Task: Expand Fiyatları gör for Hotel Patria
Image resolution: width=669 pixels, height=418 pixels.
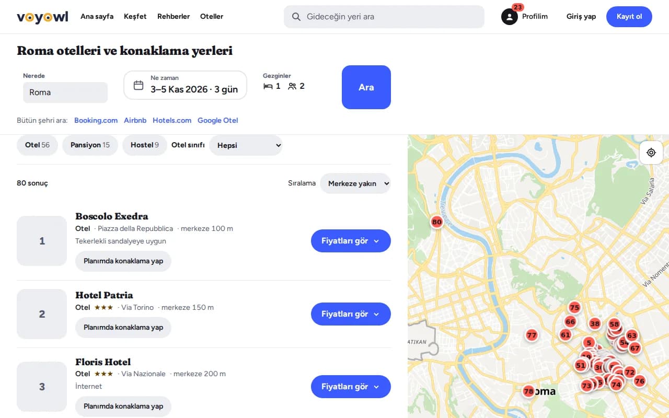Action: (351, 314)
